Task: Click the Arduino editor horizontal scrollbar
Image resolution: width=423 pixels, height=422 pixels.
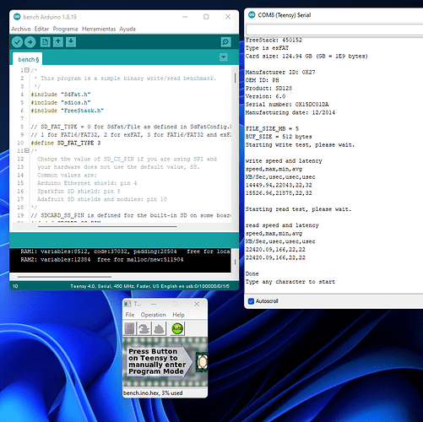Action: [107, 226]
